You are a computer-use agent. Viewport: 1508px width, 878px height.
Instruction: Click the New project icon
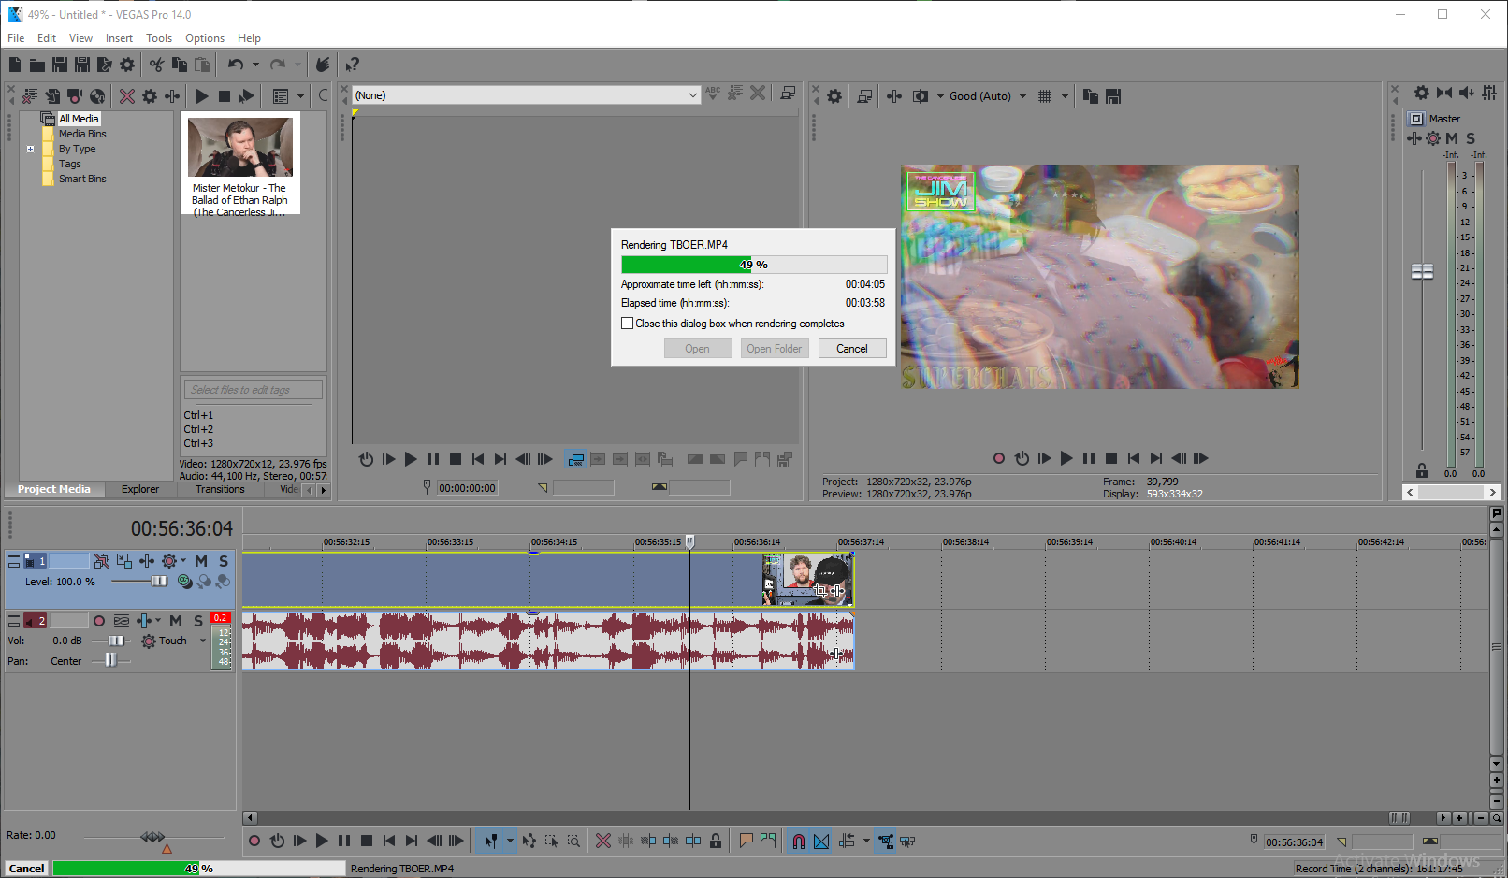point(15,65)
